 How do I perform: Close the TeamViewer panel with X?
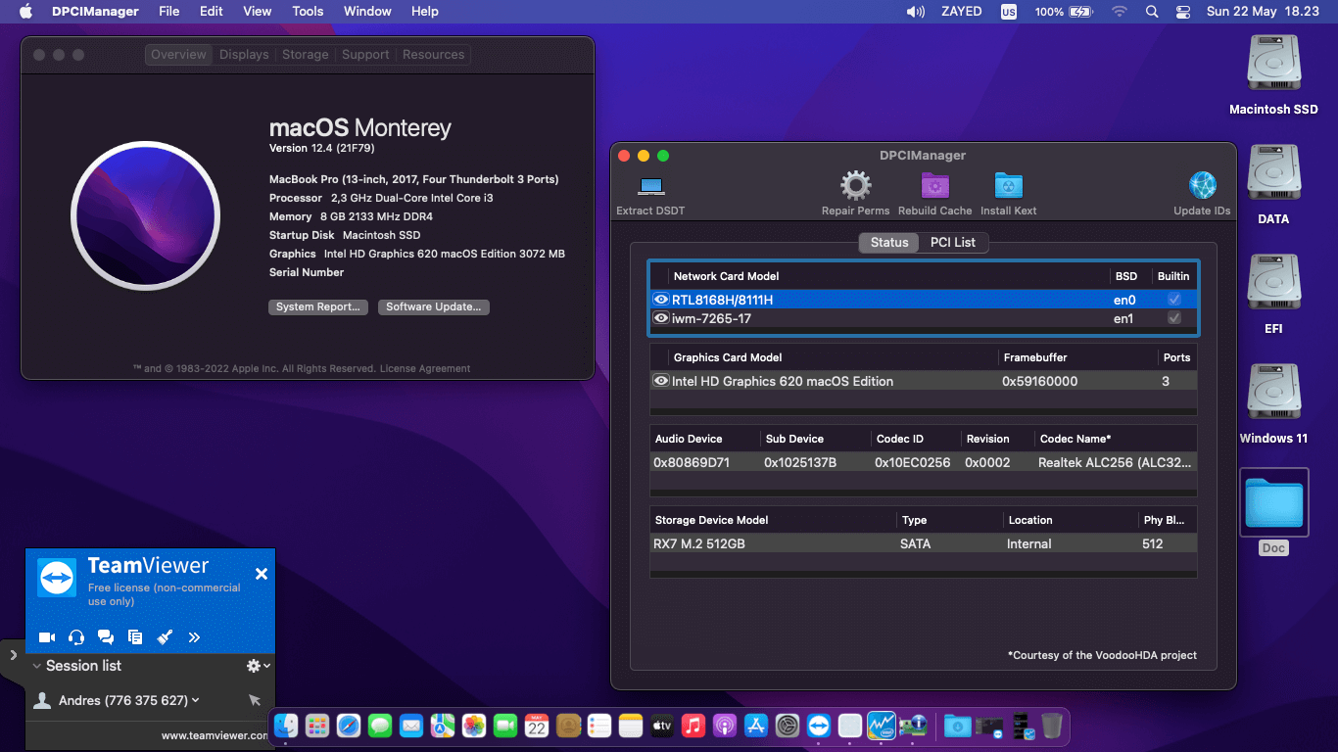262,574
